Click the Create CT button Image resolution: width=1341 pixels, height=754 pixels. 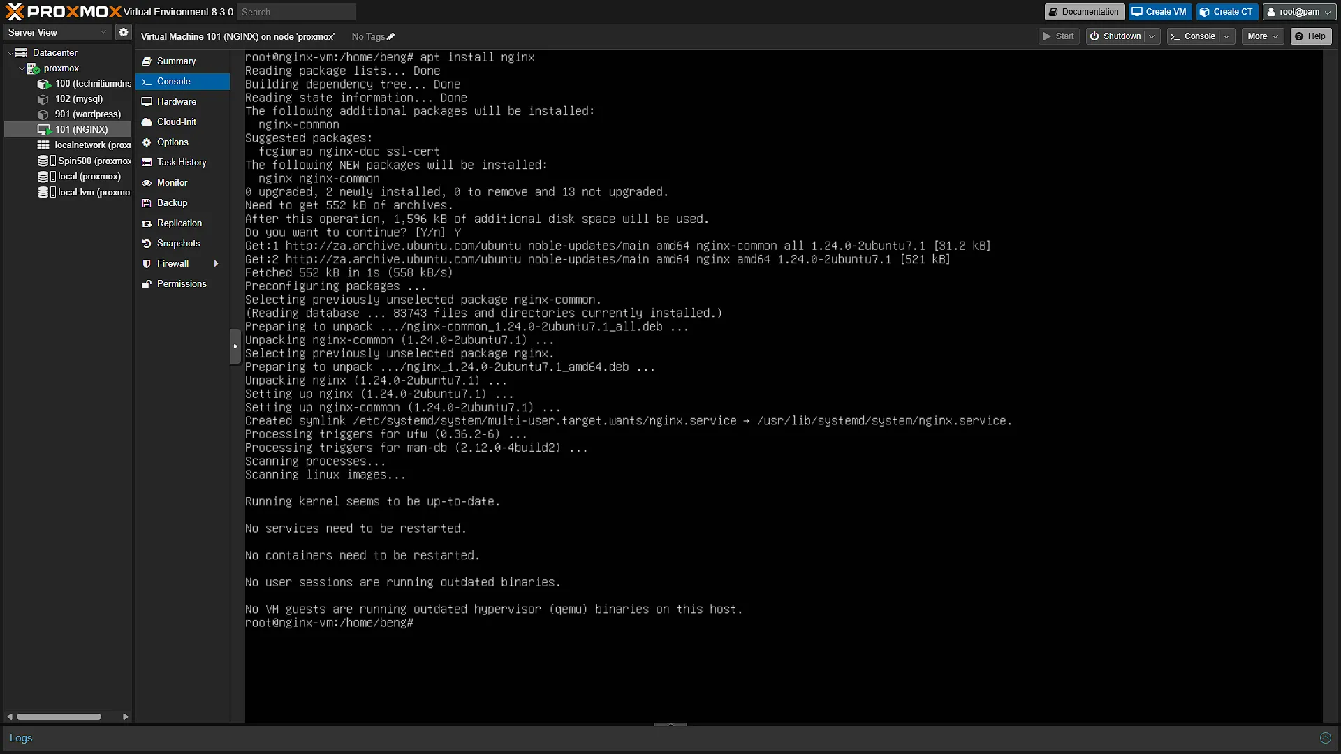[1227, 12]
